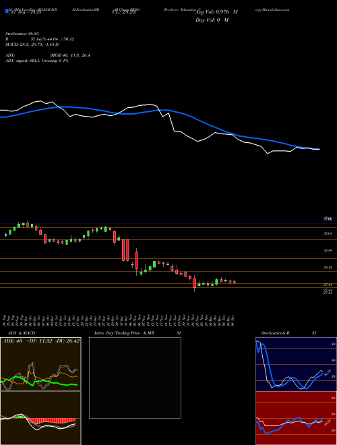Click the 35.63 price axis label
This screenshot has width=337, height=445.
328,233
